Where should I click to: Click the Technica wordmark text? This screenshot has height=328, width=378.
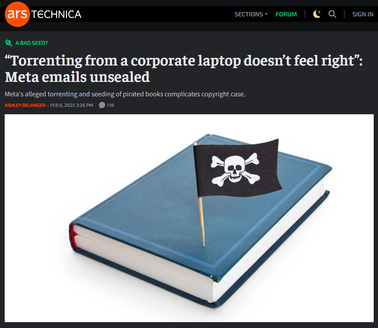[x=56, y=14]
